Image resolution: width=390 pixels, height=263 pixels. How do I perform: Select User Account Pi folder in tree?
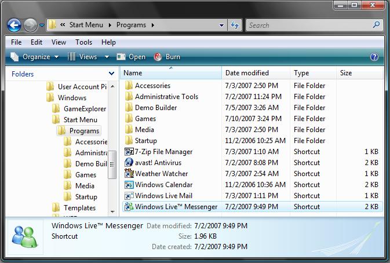[76, 86]
